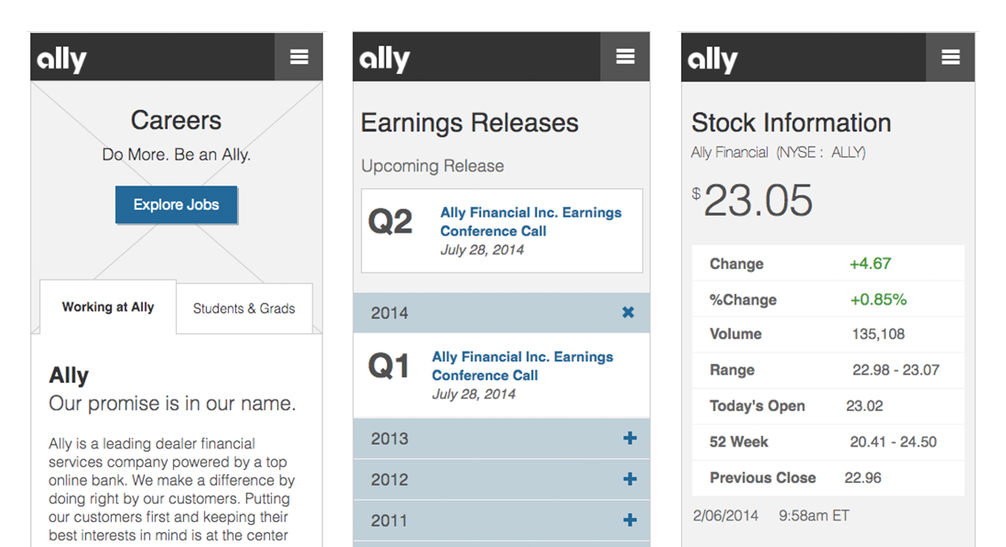Viewport: 1006px width, 547px height.
Task: Open hamburger menu on Earnings Releases screen
Action: 625,57
